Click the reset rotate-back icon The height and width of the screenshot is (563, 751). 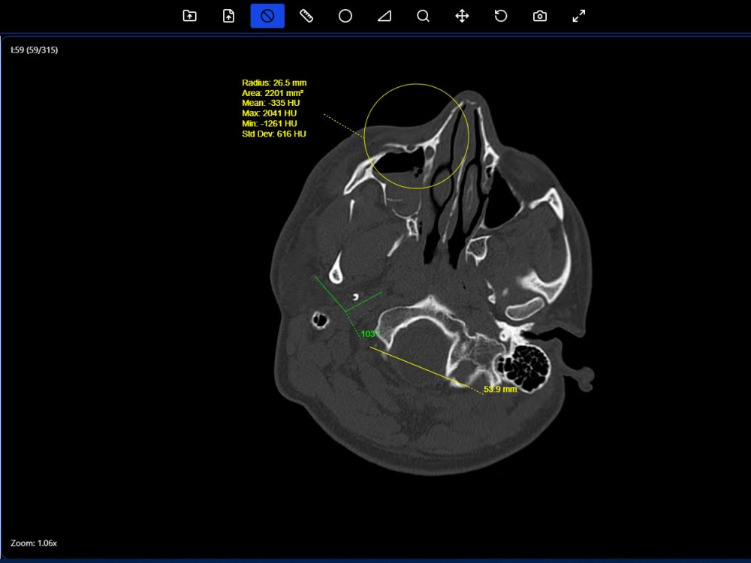point(501,16)
